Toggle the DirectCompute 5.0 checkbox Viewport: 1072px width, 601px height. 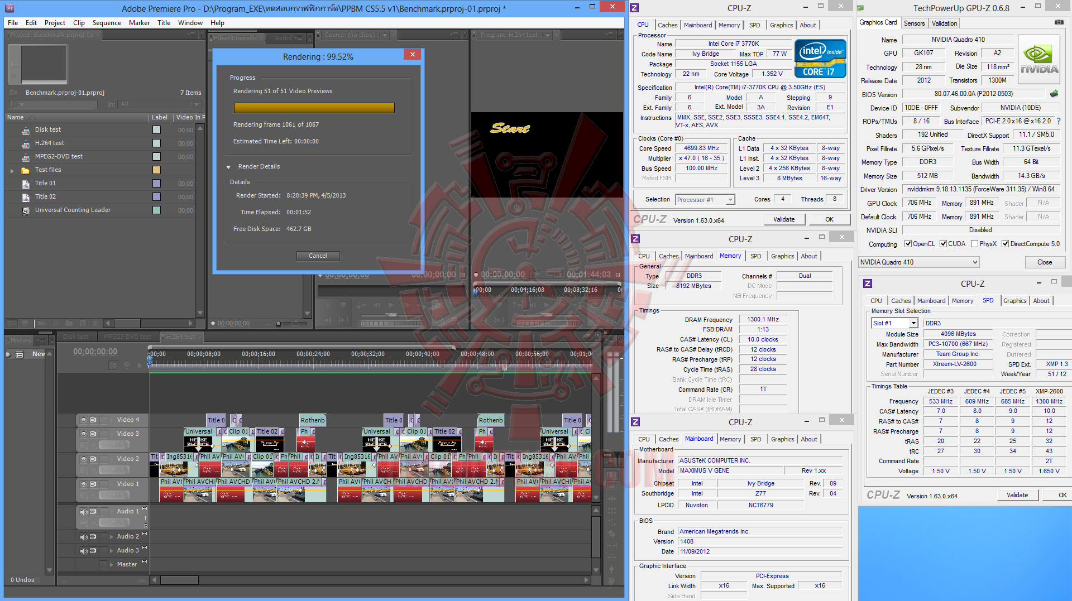pos(1006,244)
